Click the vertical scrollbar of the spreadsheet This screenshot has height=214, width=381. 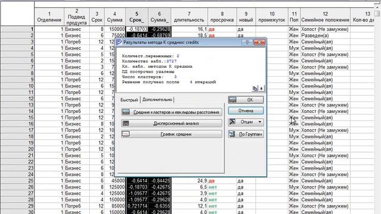click(x=377, y=109)
